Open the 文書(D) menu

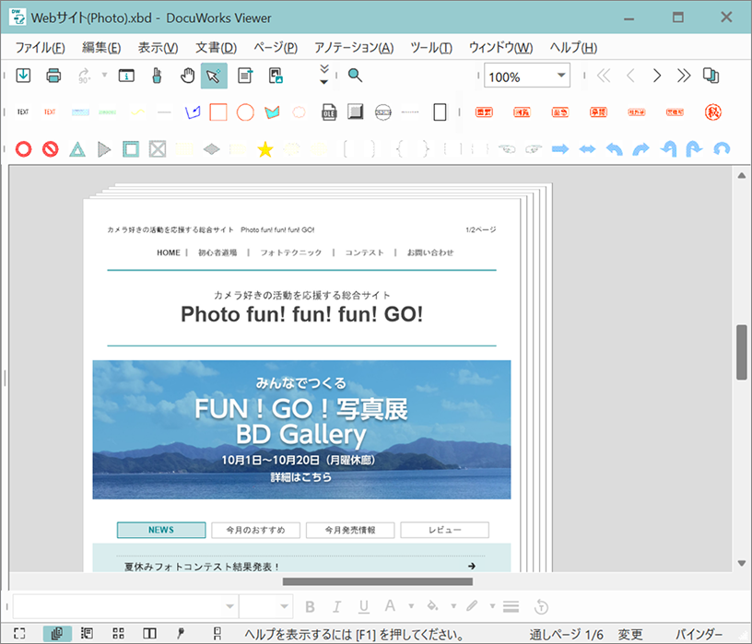pos(216,48)
